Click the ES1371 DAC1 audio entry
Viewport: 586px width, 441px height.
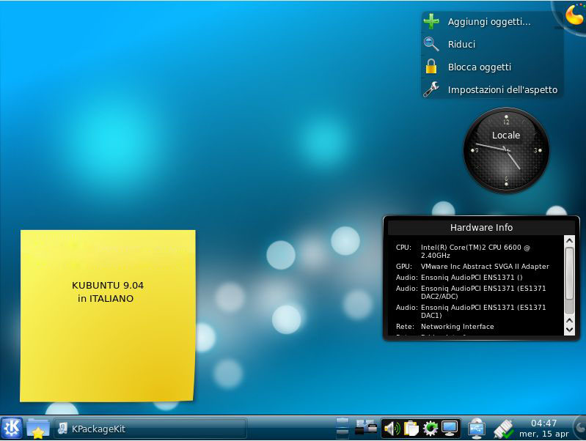[x=471, y=311]
